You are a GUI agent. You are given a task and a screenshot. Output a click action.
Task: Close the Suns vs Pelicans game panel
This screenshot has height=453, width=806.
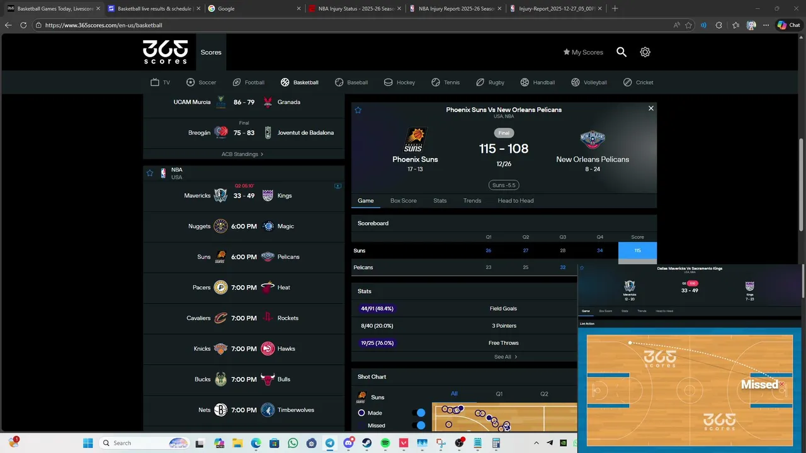(651, 108)
